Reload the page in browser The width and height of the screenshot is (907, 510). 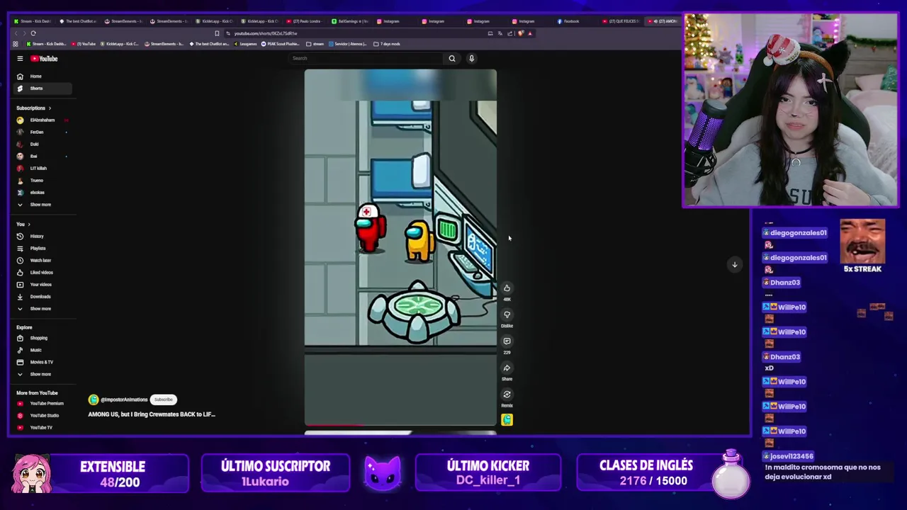pos(33,33)
